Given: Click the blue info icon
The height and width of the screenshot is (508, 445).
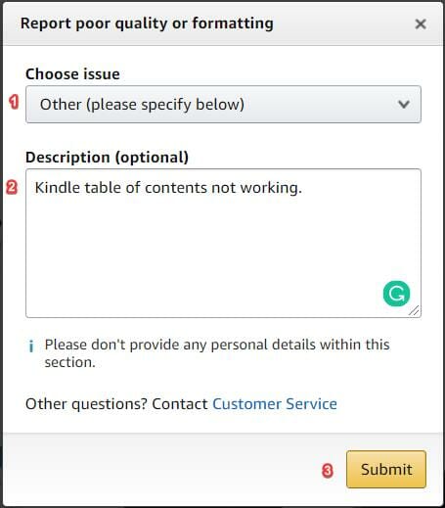Looking at the screenshot, I should pyautogui.click(x=31, y=346).
